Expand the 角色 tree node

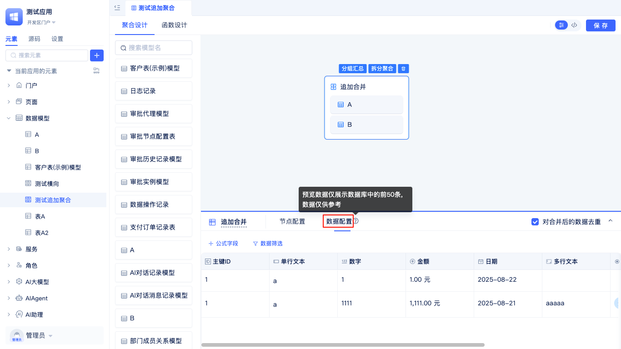click(9, 265)
